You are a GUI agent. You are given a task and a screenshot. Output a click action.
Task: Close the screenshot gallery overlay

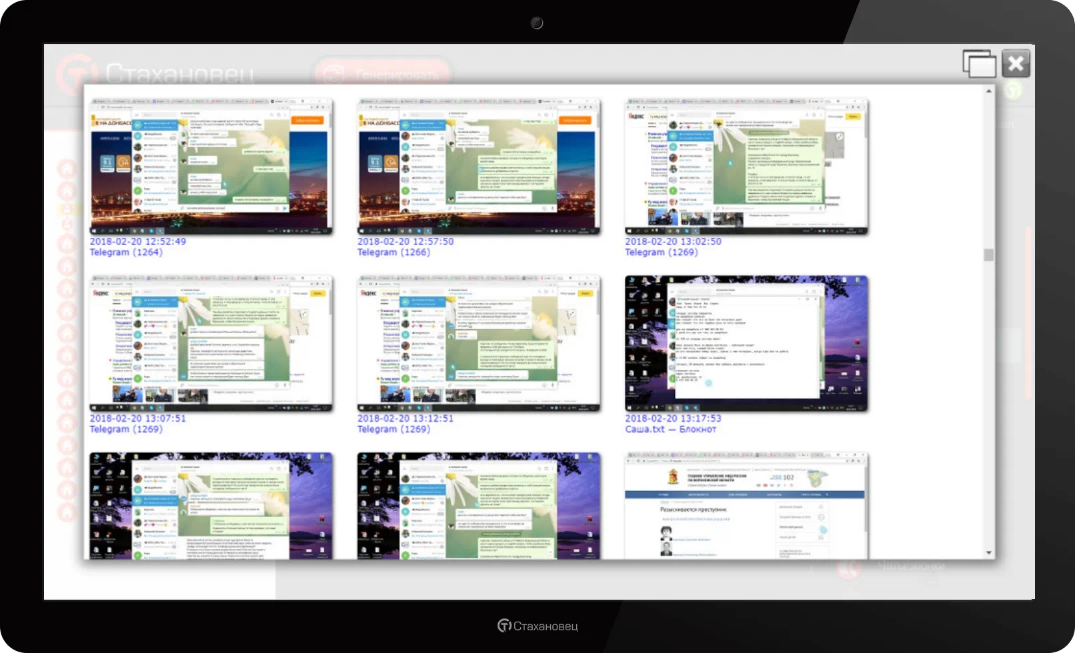point(1016,64)
